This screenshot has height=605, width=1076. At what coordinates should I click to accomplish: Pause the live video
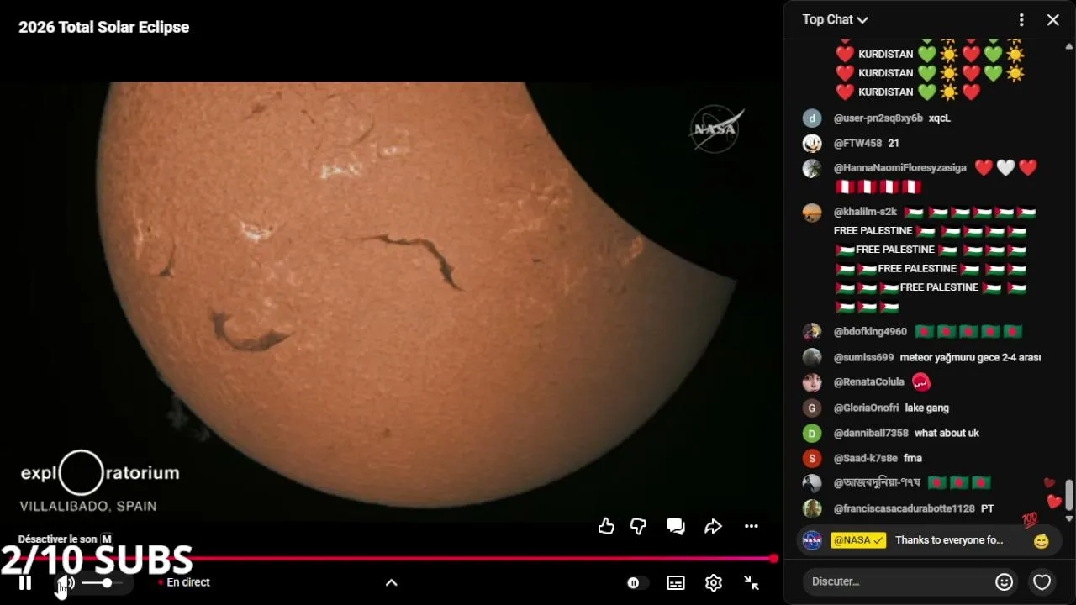point(25,582)
